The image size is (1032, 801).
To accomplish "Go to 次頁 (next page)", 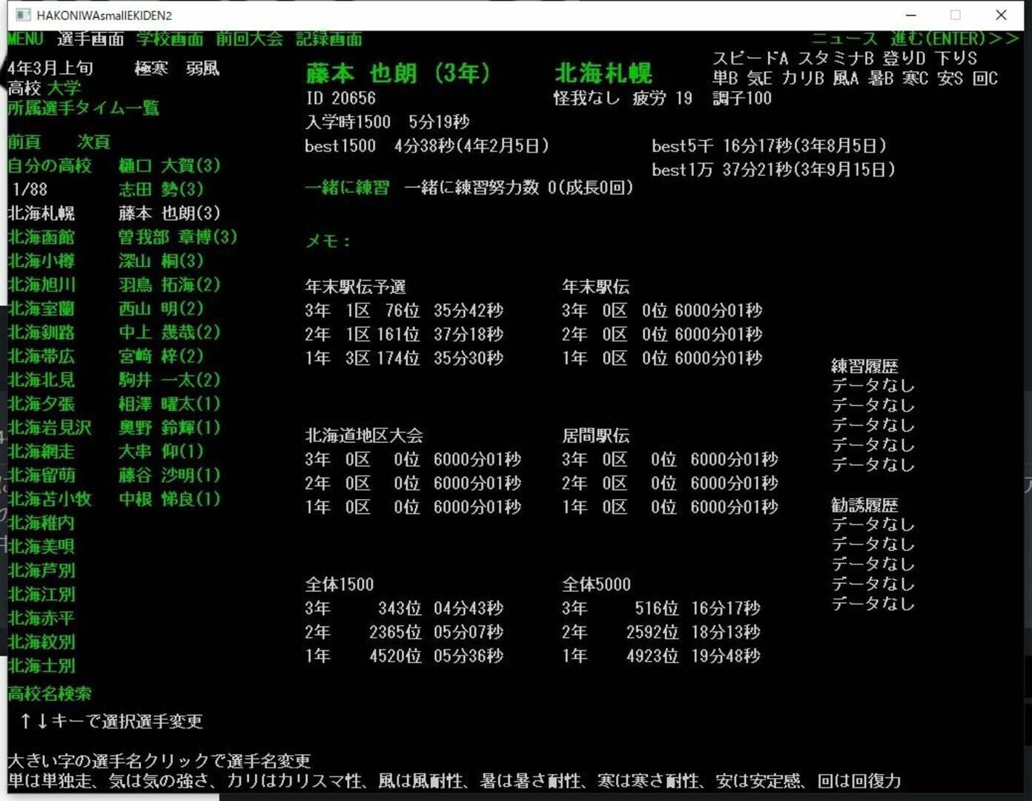I will [x=92, y=142].
